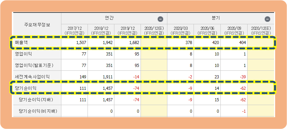Click -62 in the 당기순이익 row

(243, 88)
